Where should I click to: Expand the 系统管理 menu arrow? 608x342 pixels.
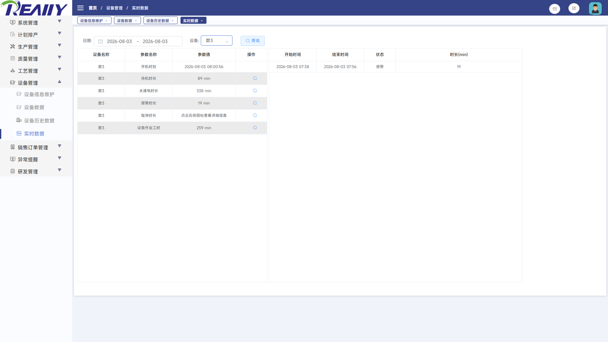click(60, 21)
